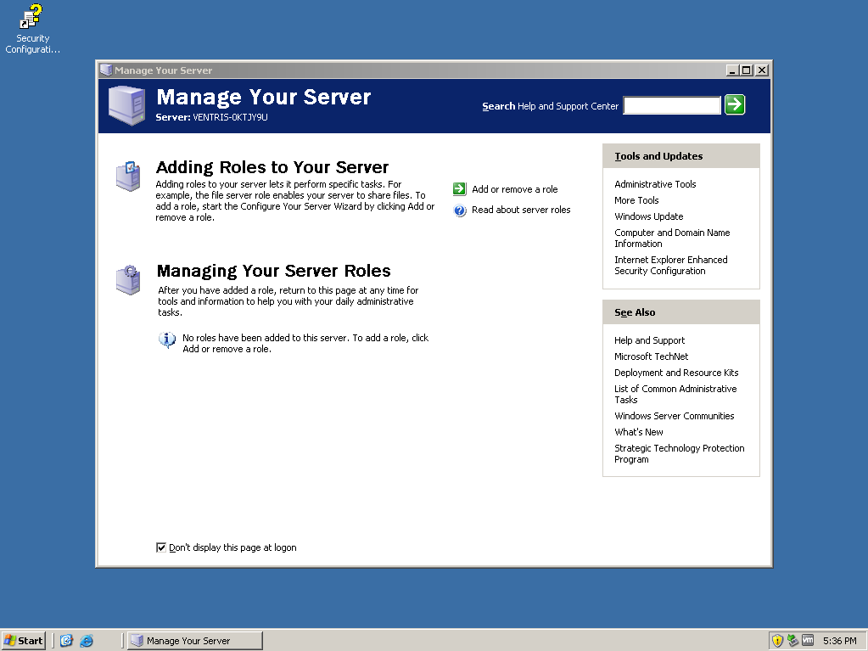Focus the Search Help and Support Center field
Viewport: 868px width, 651px height.
[672, 105]
